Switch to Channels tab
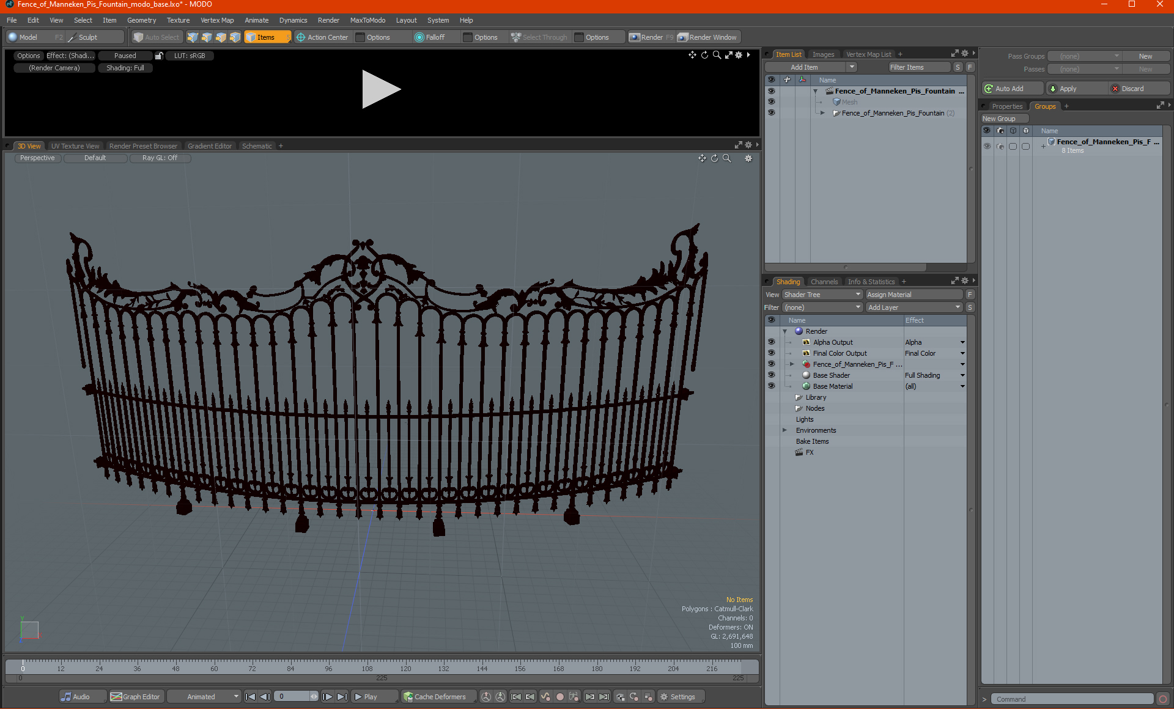This screenshot has height=709, width=1174. coord(824,282)
